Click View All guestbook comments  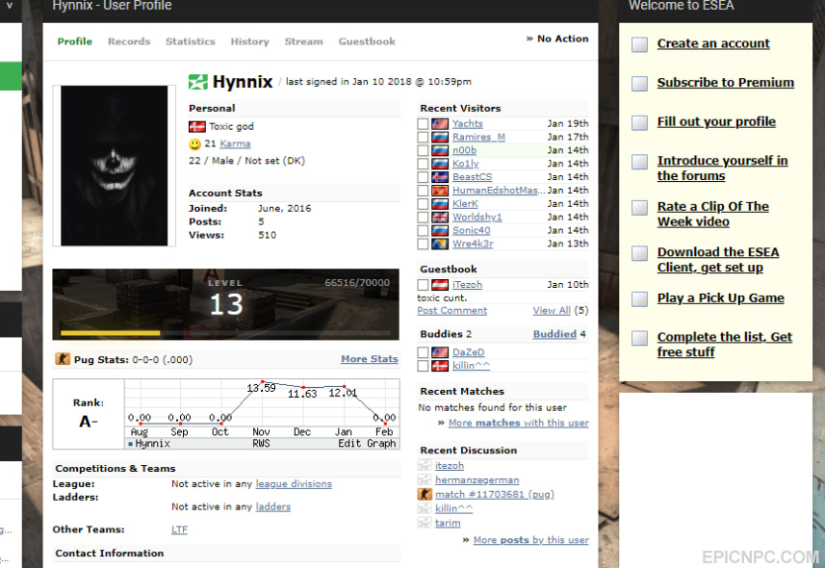click(552, 311)
